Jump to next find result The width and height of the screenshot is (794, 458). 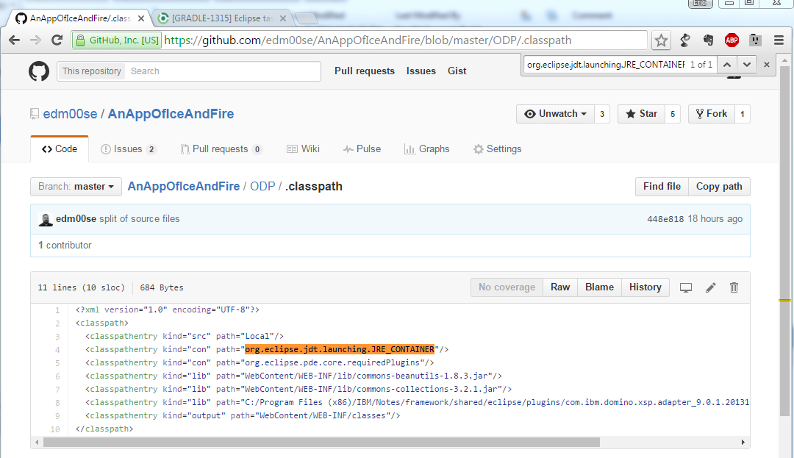pyautogui.click(x=746, y=65)
